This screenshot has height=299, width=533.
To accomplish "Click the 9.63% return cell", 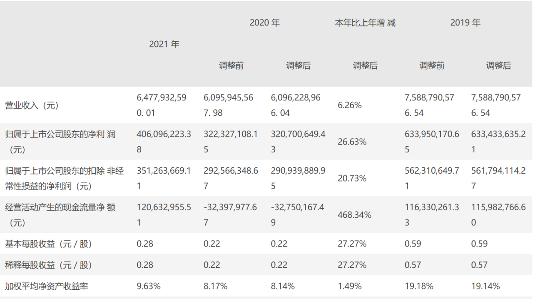I will (149, 286).
